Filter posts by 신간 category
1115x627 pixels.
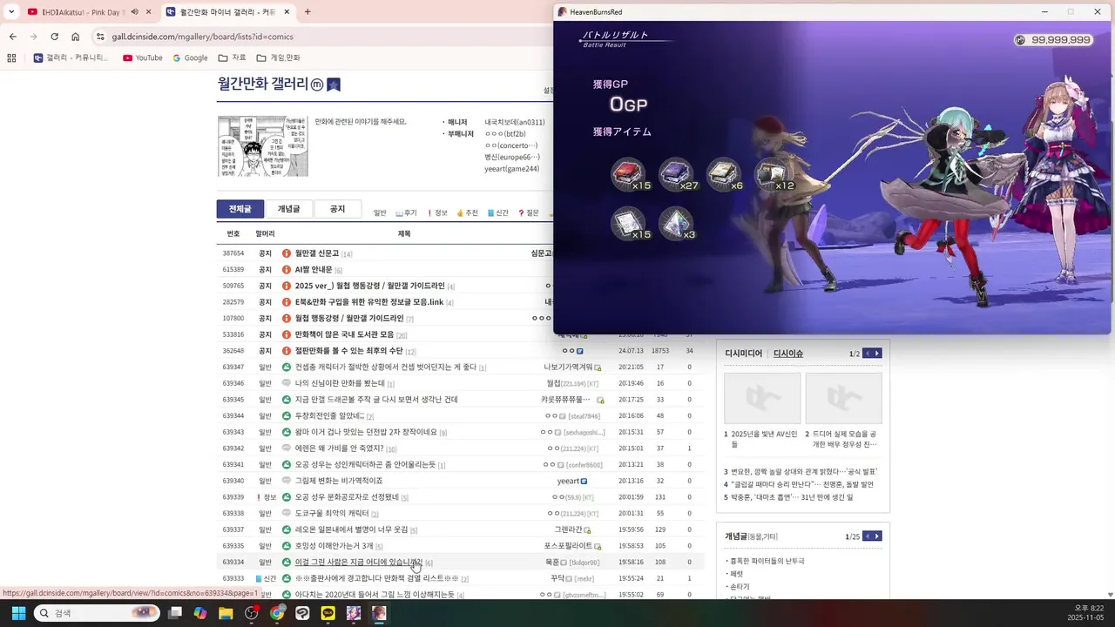(498, 212)
